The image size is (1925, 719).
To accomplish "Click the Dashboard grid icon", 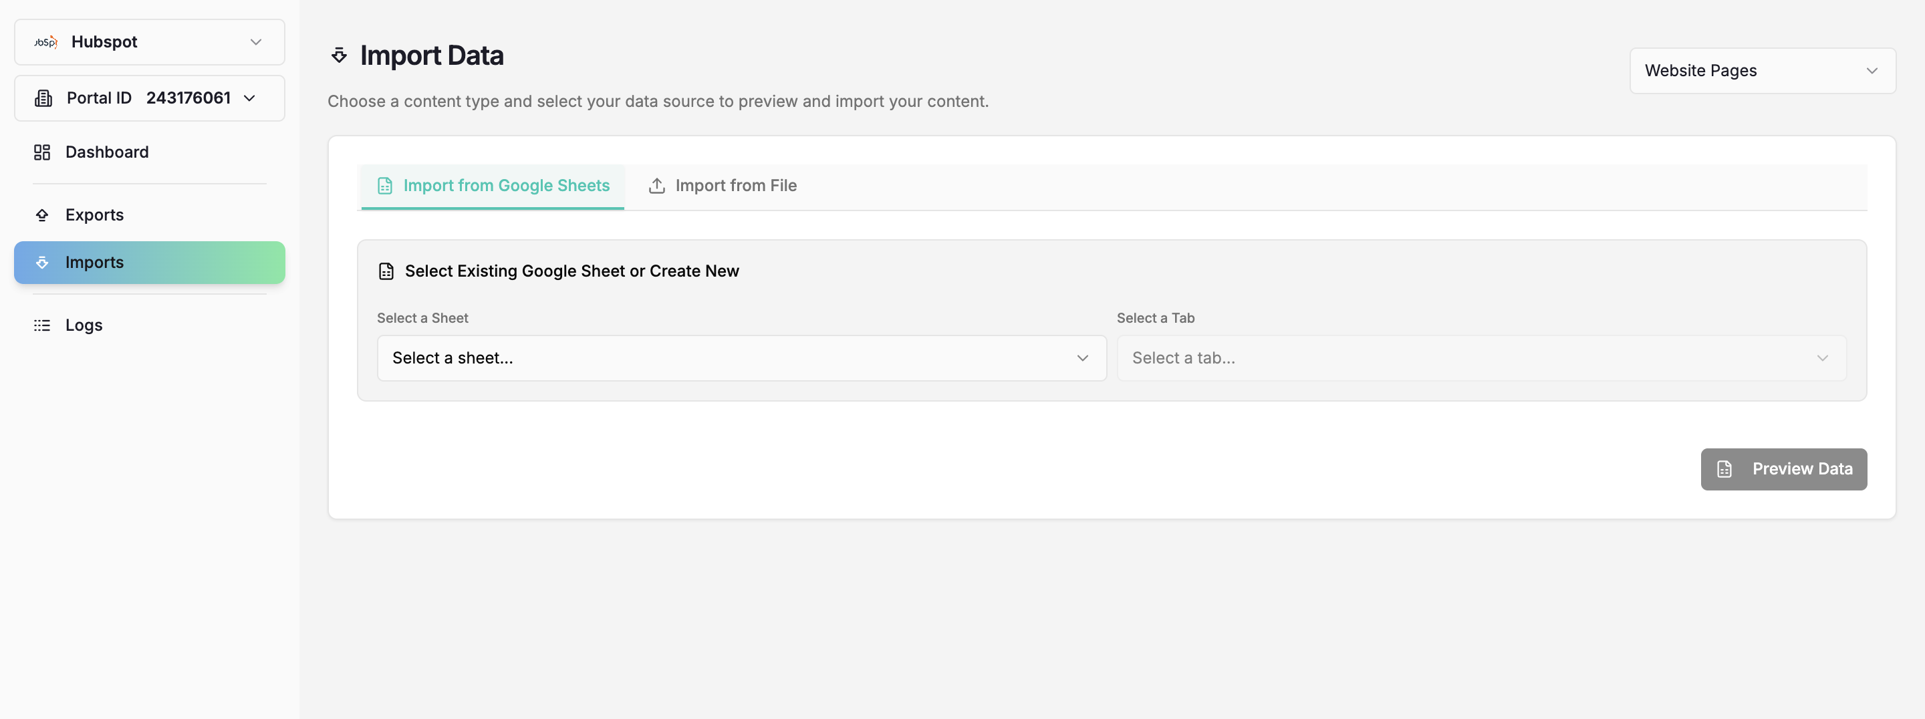I will pos(42,152).
